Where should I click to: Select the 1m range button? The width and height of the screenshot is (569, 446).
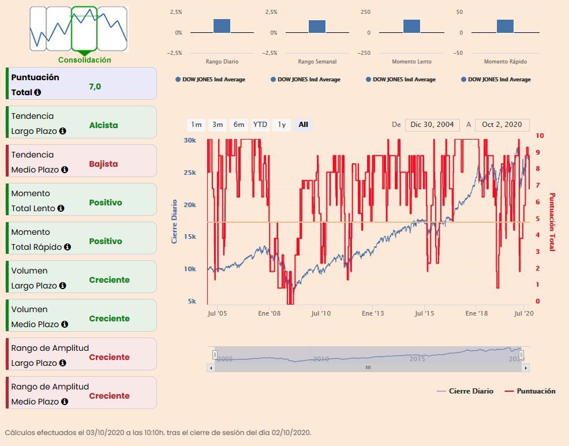196,125
